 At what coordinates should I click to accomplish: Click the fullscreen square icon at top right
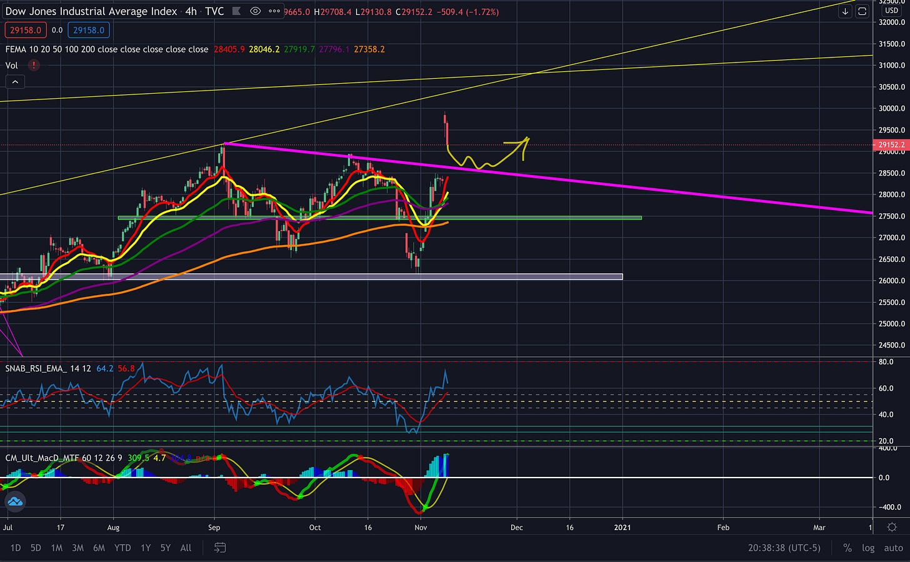click(862, 11)
